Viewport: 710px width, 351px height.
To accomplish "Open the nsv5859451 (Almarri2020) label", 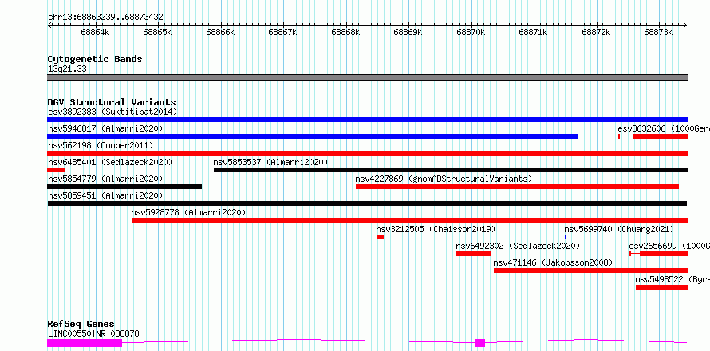I will click(x=105, y=195).
